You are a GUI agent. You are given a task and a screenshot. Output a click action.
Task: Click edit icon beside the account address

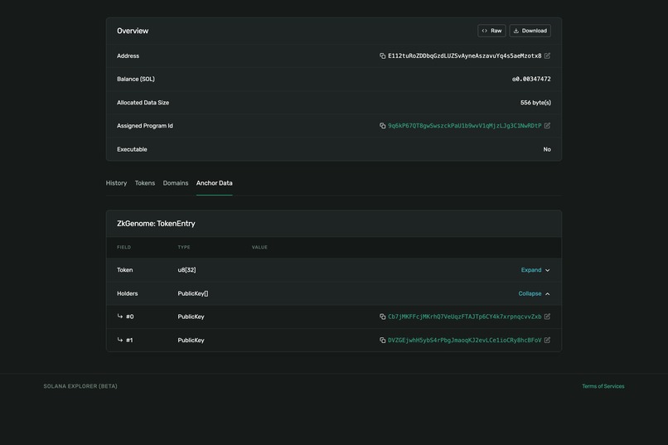(547, 56)
